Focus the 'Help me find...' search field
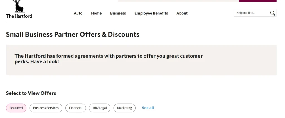 pyautogui.click(x=252, y=13)
